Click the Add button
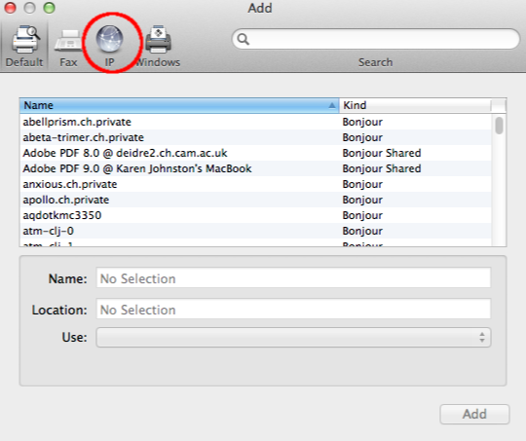526x441 pixels. coord(474,414)
